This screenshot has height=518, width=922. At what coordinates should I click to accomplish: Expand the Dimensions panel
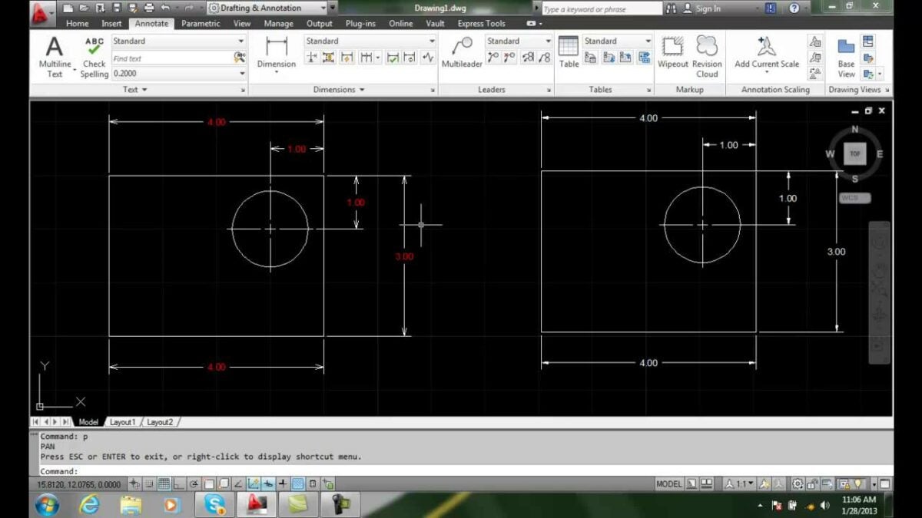click(337, 90)
